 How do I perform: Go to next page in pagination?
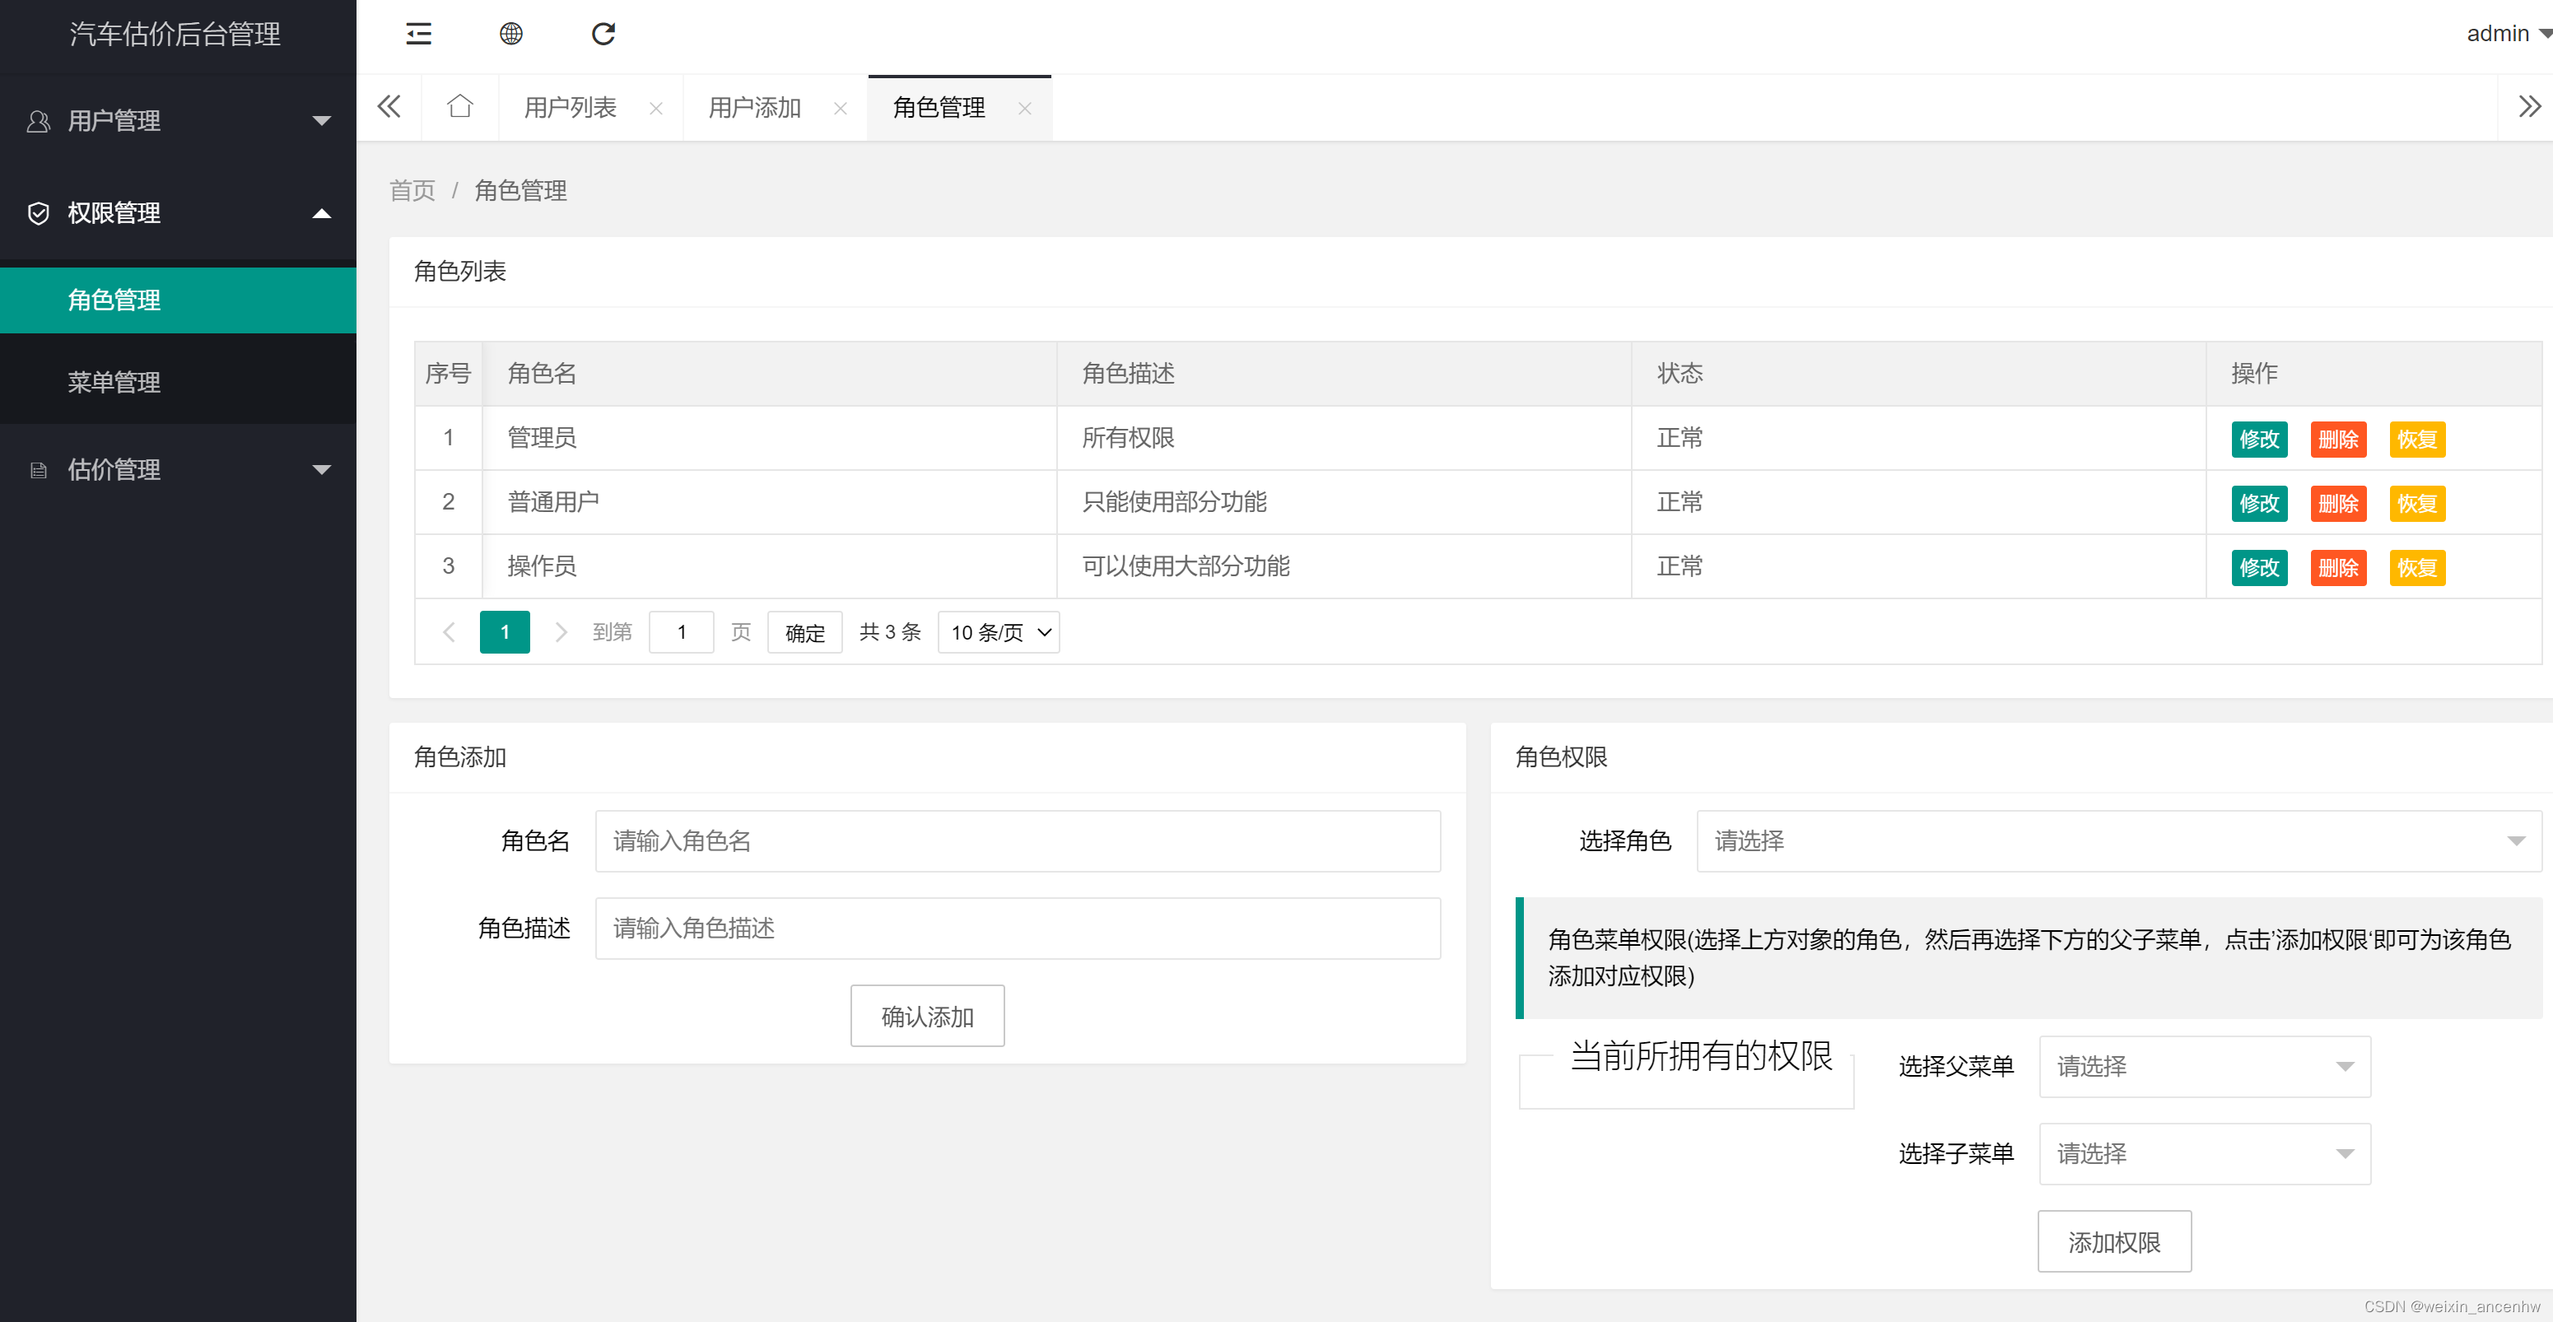561,632
